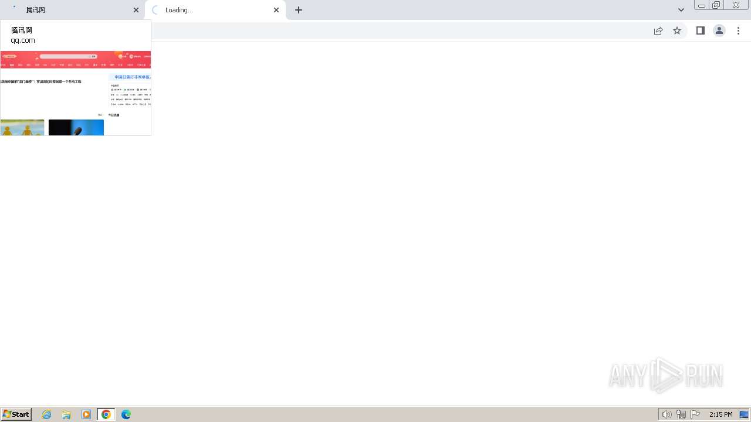Show desktop tray icon

coord(744,414)
